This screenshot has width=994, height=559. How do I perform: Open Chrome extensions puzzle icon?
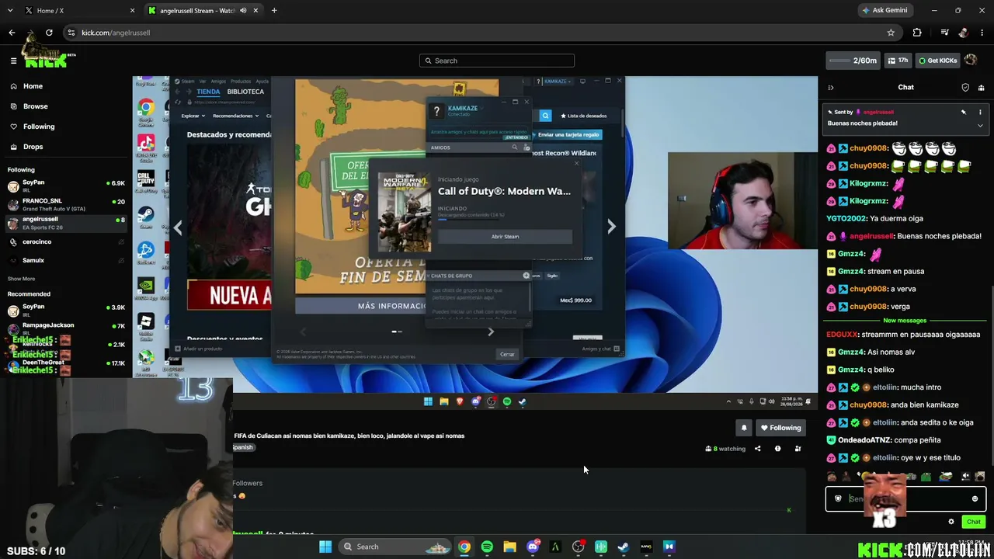point(917,33)
